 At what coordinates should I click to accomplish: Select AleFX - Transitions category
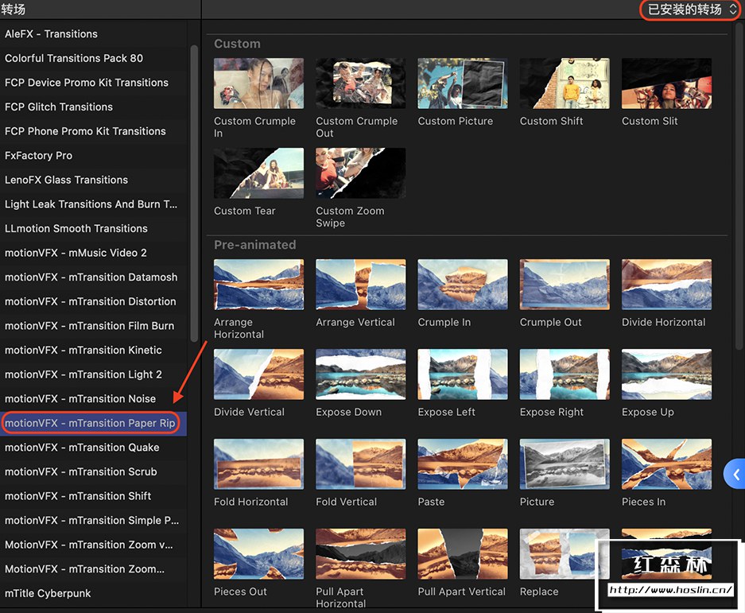pyautogui.click(x=94, y=33)
